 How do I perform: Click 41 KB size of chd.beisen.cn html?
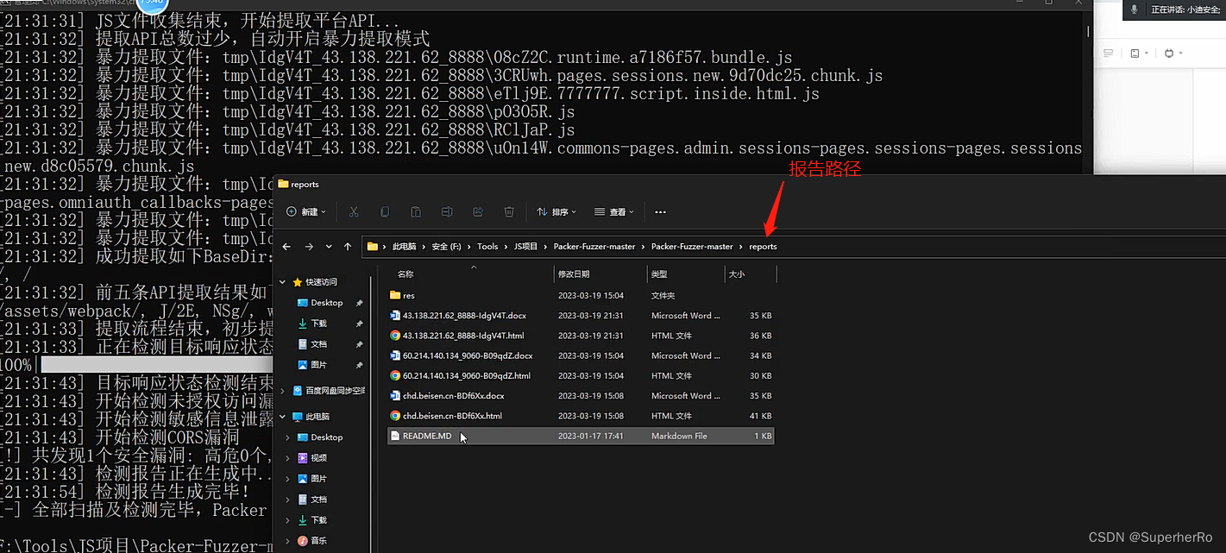click(x=761, y=416)
